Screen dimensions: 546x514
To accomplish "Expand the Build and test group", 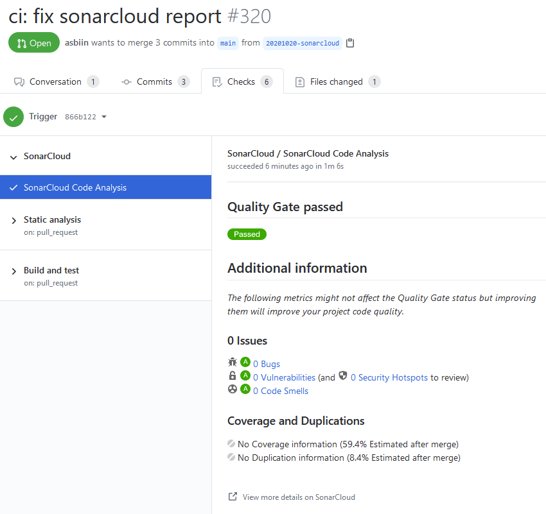I will (14, 271).
